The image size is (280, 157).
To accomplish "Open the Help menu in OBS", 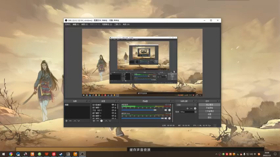I will tap(126, 24).
